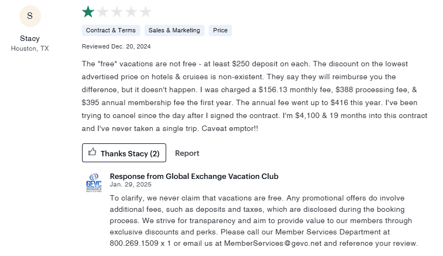Click the Report link

(187, 153)
